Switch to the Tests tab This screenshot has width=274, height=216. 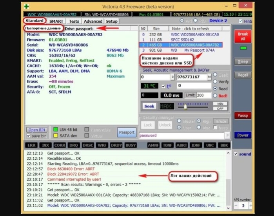coord(74,21)
